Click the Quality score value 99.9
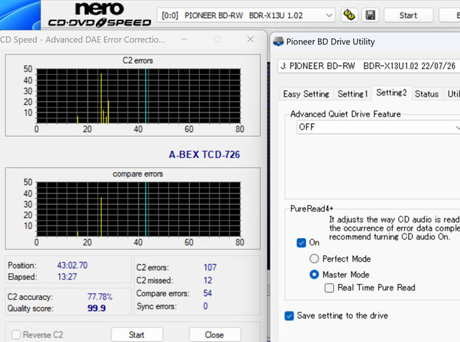The image size is (460, 342). 97,308
